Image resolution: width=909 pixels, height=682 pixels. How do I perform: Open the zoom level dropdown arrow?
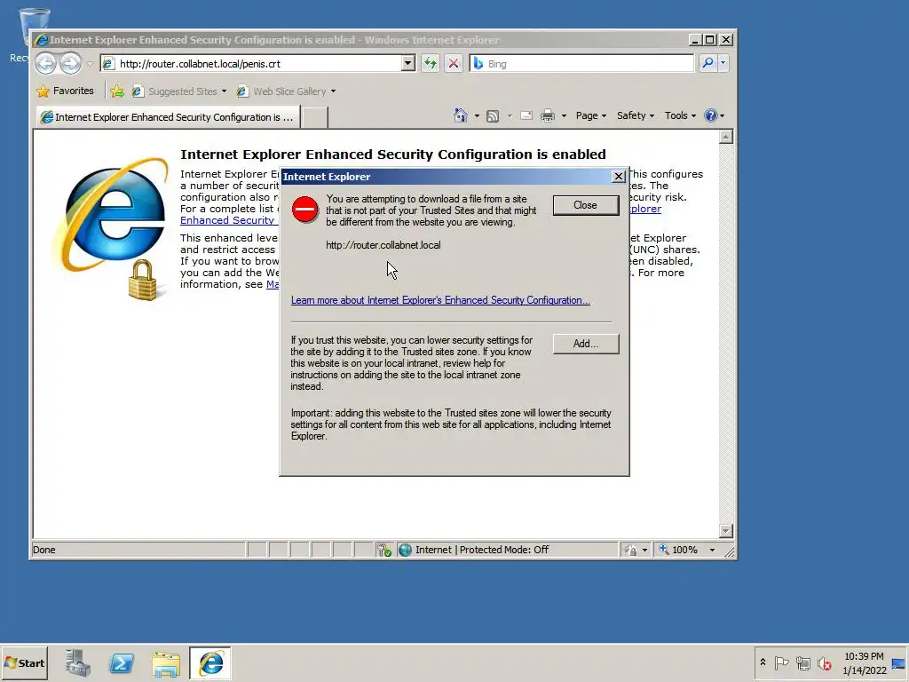click(713, 550)
